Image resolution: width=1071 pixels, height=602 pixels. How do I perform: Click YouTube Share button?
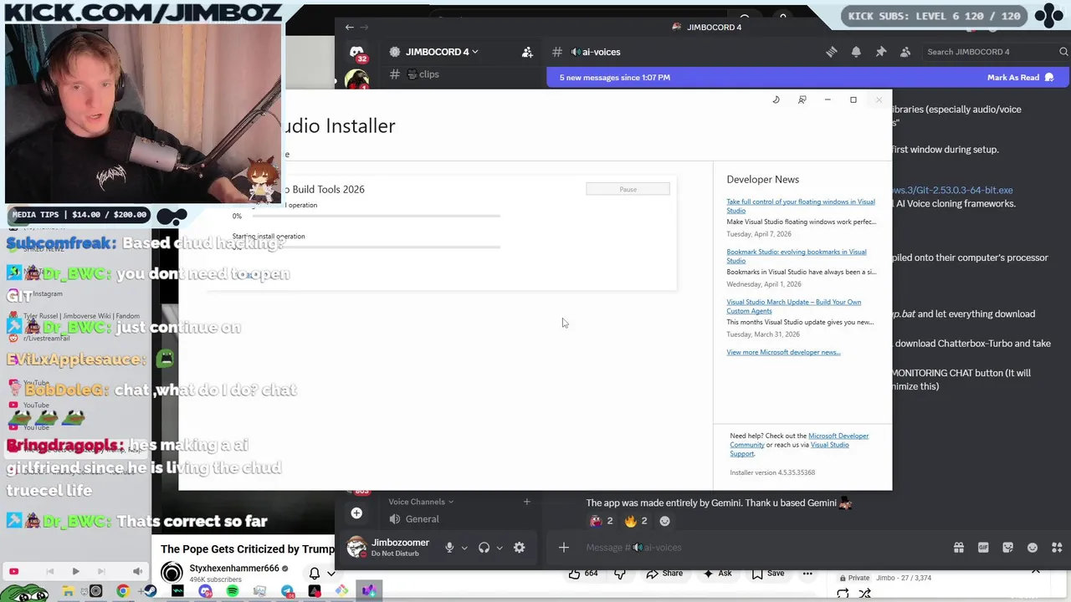664,574
